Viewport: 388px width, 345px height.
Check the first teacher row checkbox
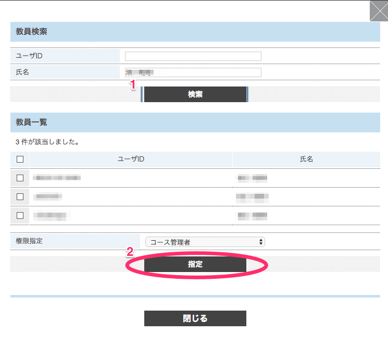pos(20,178)
